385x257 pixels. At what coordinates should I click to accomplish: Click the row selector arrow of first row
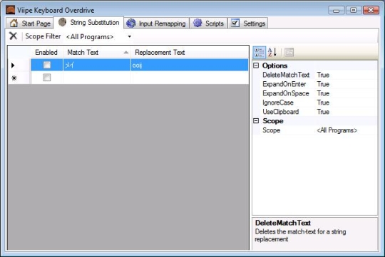coord(13,65)
